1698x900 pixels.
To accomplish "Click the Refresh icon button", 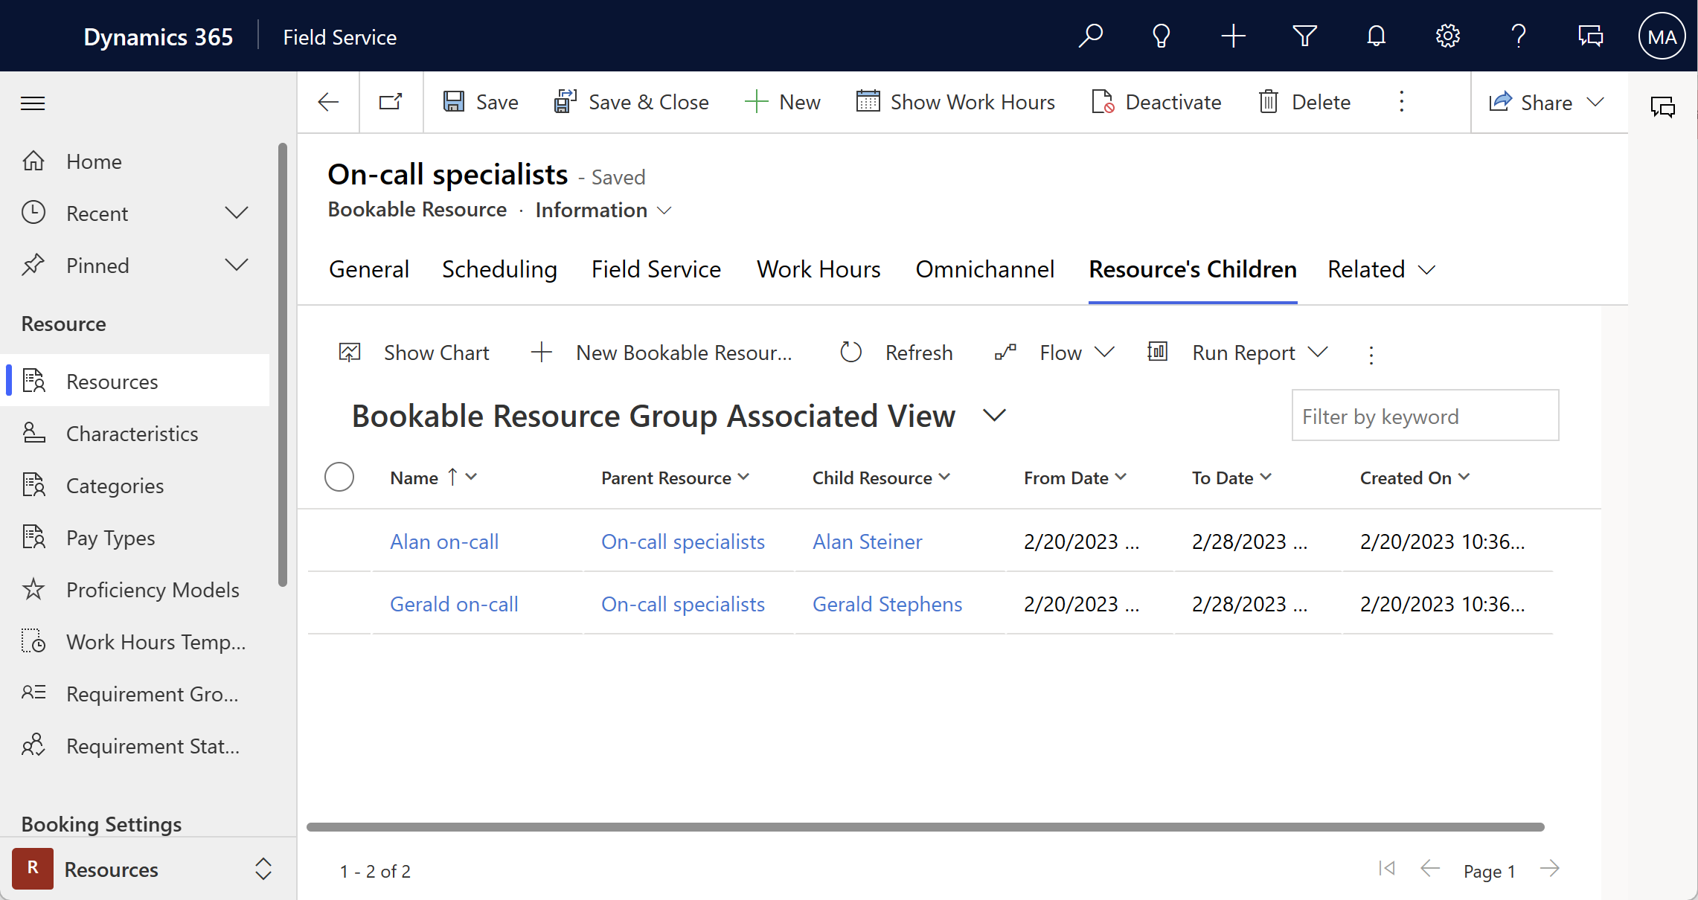I will point(849,353).
